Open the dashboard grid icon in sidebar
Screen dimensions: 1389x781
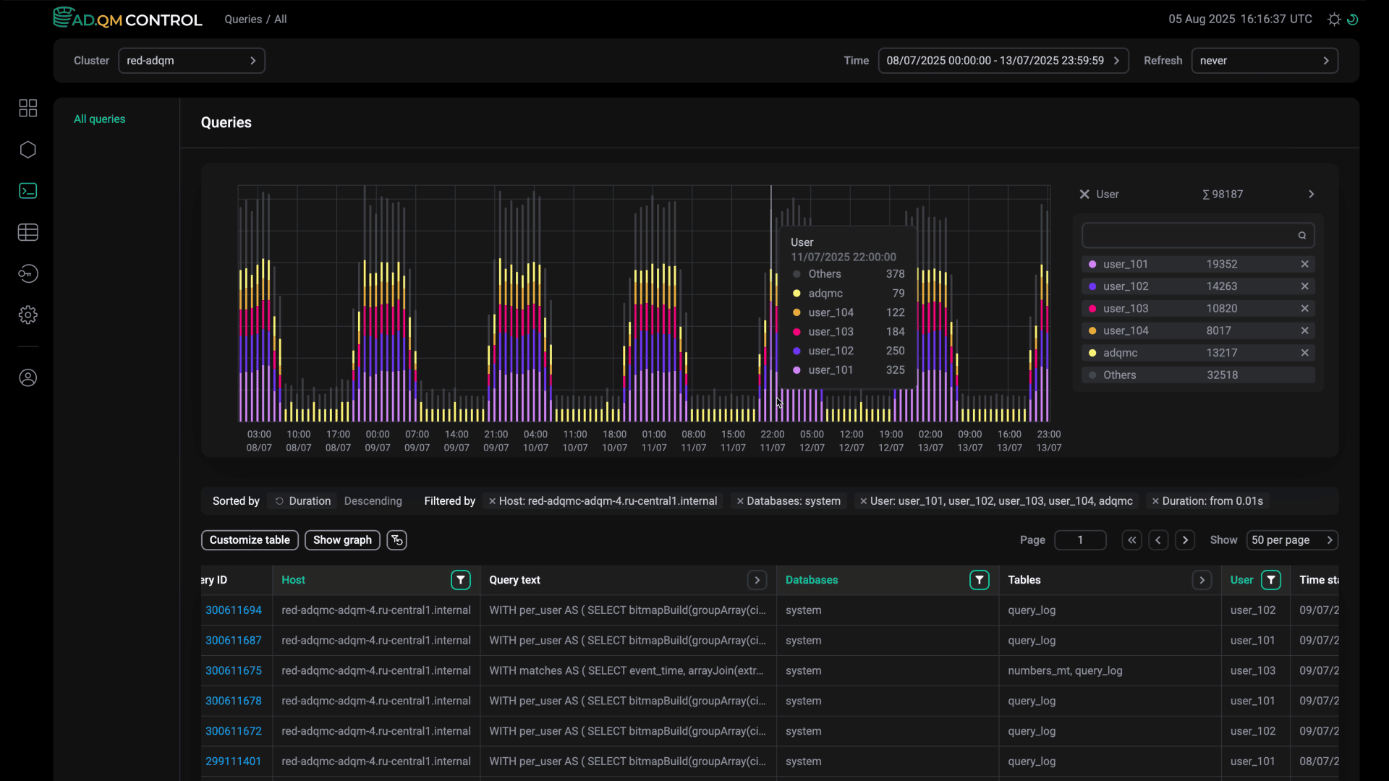27,108
